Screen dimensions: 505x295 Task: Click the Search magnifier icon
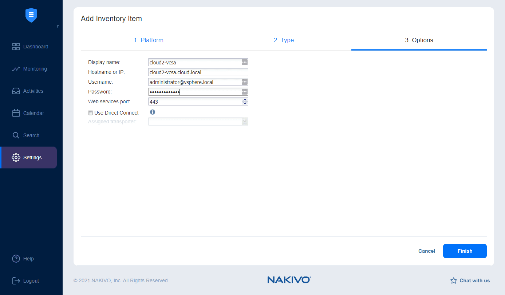[16, 135]
